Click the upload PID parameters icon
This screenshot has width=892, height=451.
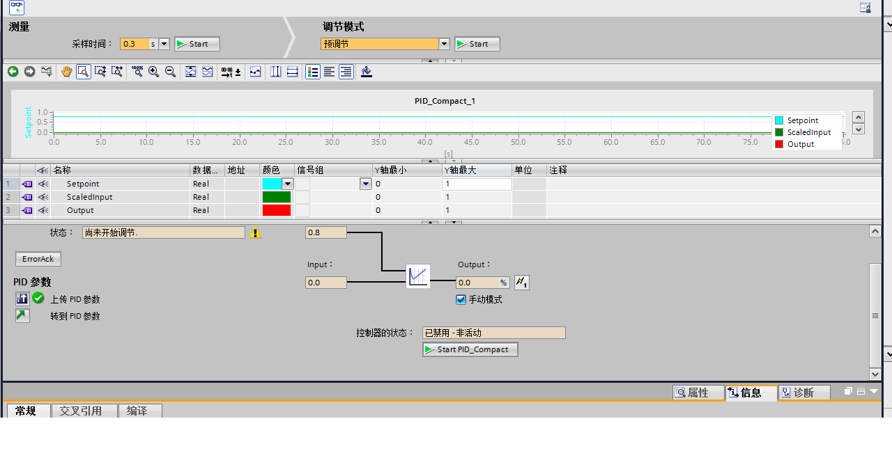[22, 299]
